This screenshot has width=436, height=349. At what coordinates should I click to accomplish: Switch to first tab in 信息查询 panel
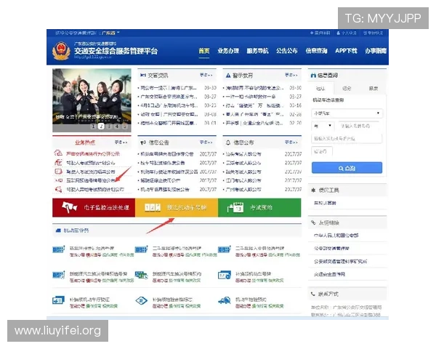pyautogui.click(x=321, y=89)
